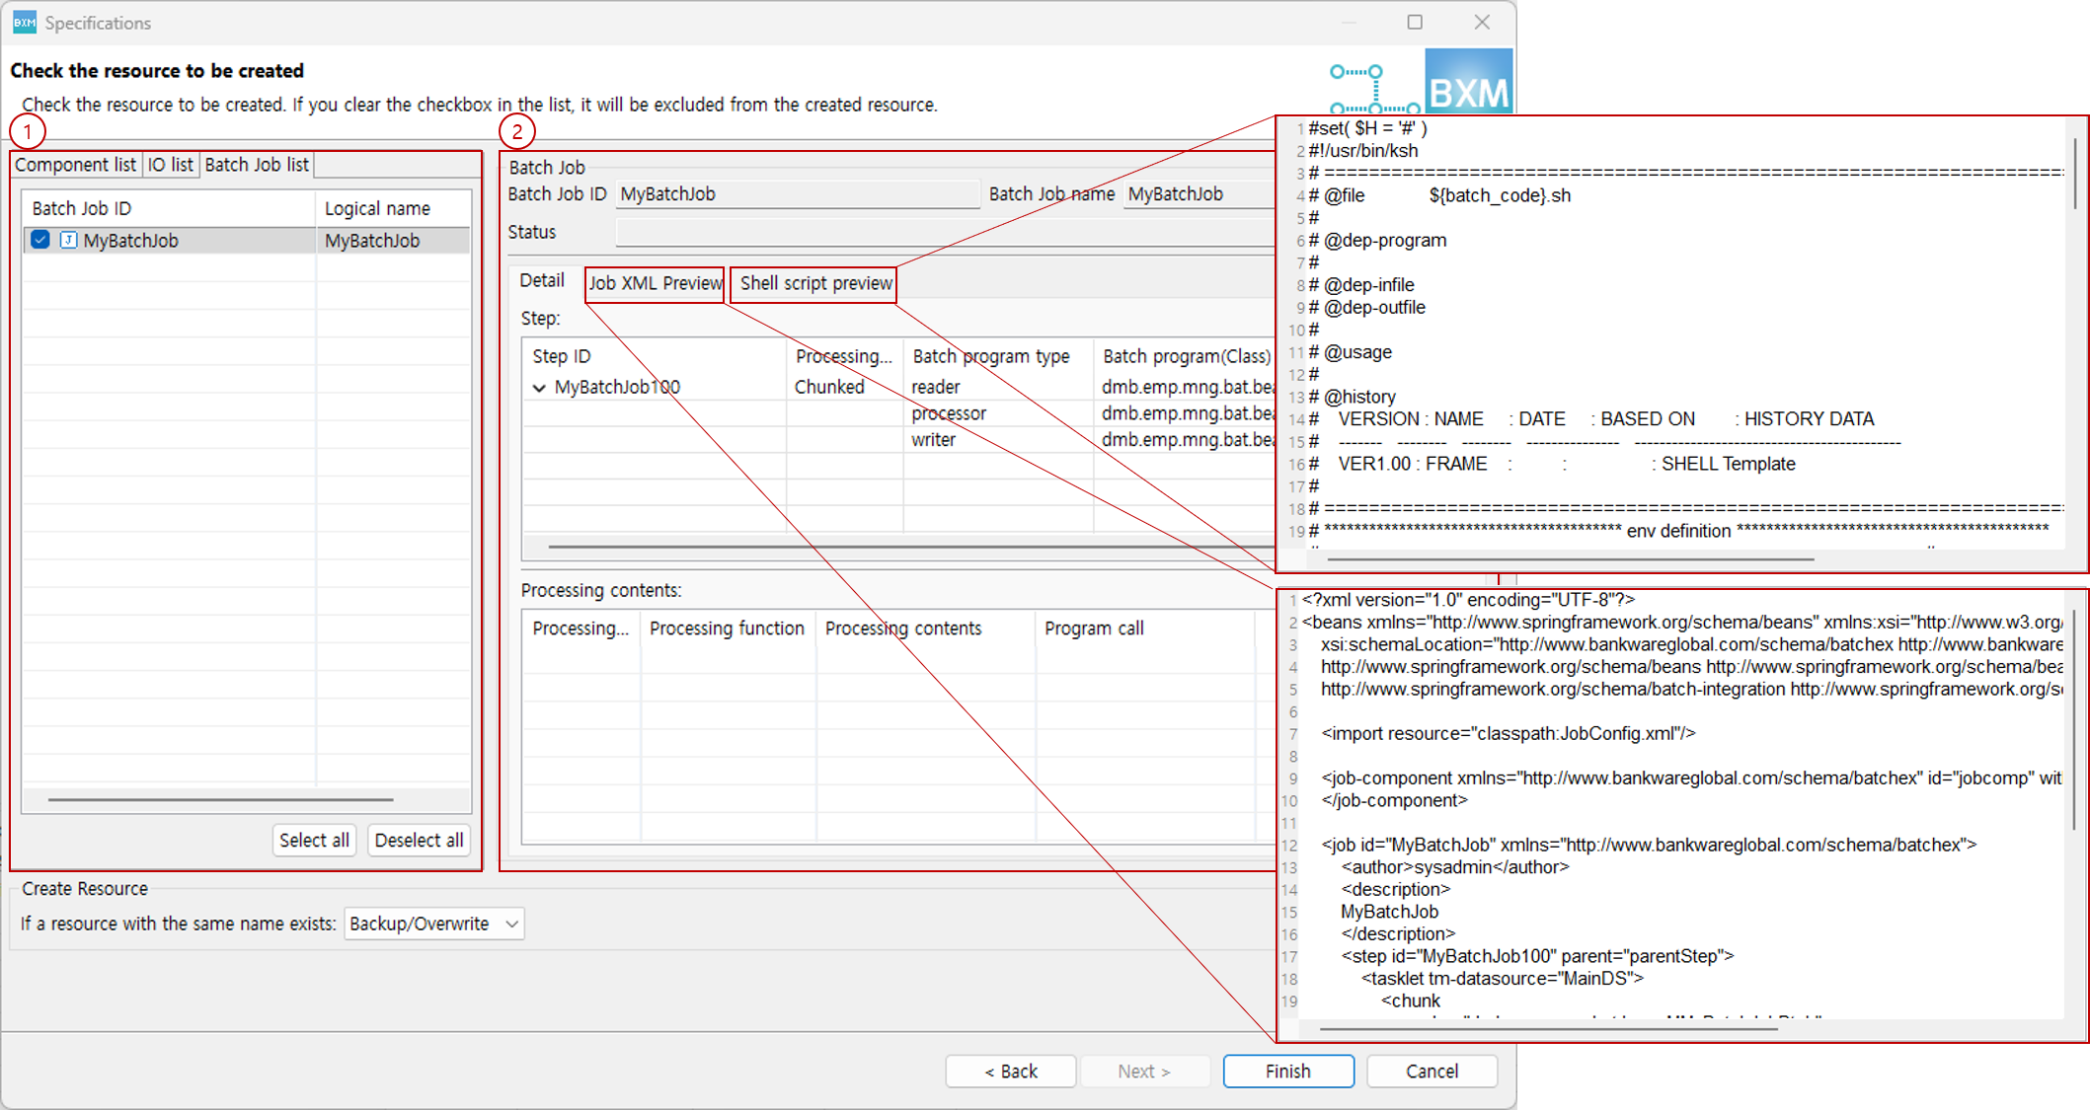Click the BXM logo in the top-right corner
Viewport: 2090px width, 1110px height.
1468,83
